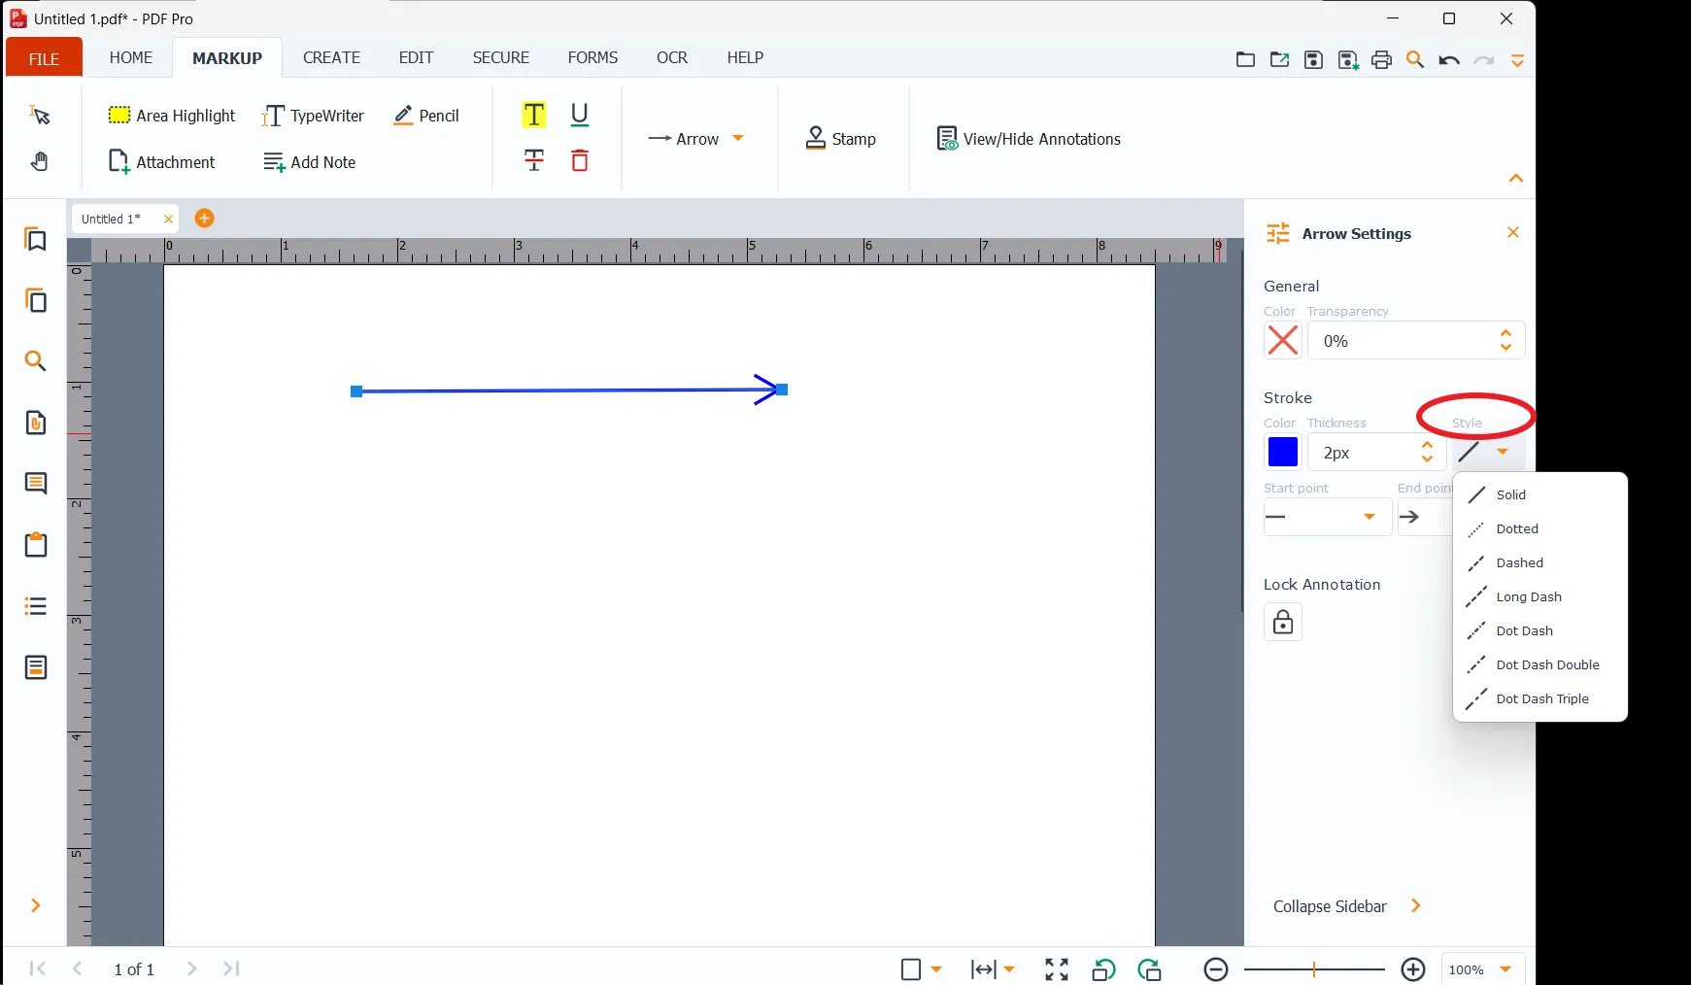This screenshot has width=1691, height=985.
Task: Show the comments panel in left sidebar
Action: click(x=36, y=484)
